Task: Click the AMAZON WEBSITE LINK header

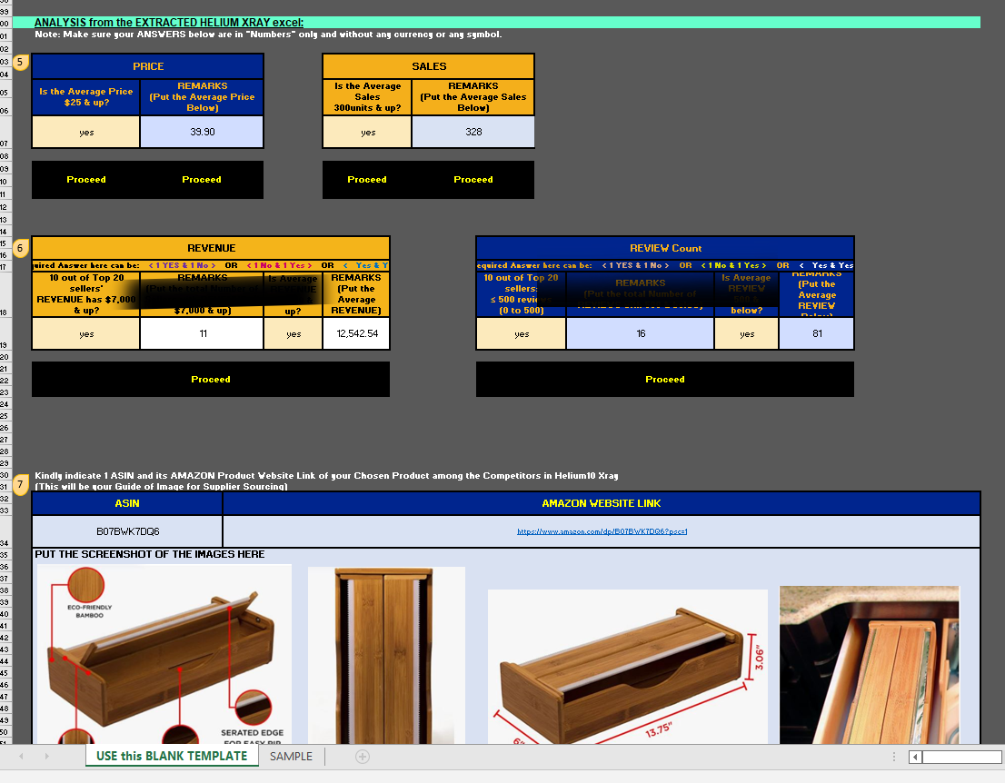Action: pos(602,503)
